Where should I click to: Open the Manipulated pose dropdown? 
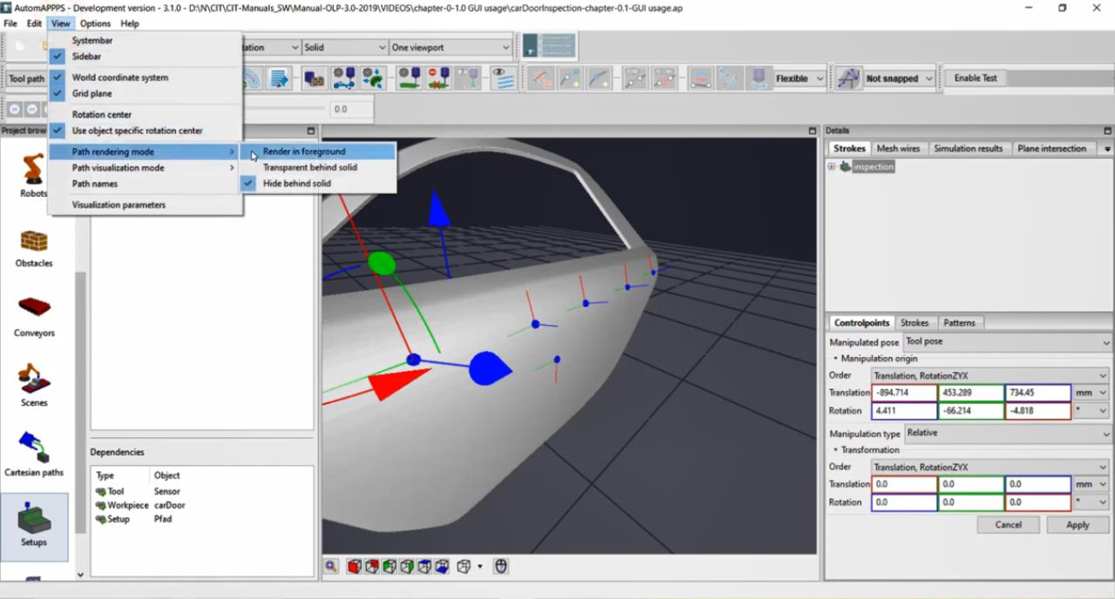1007,342
